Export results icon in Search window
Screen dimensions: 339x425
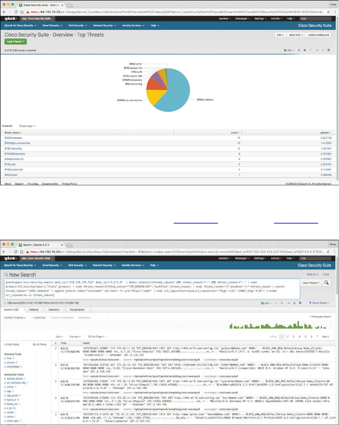click(294, 303)
